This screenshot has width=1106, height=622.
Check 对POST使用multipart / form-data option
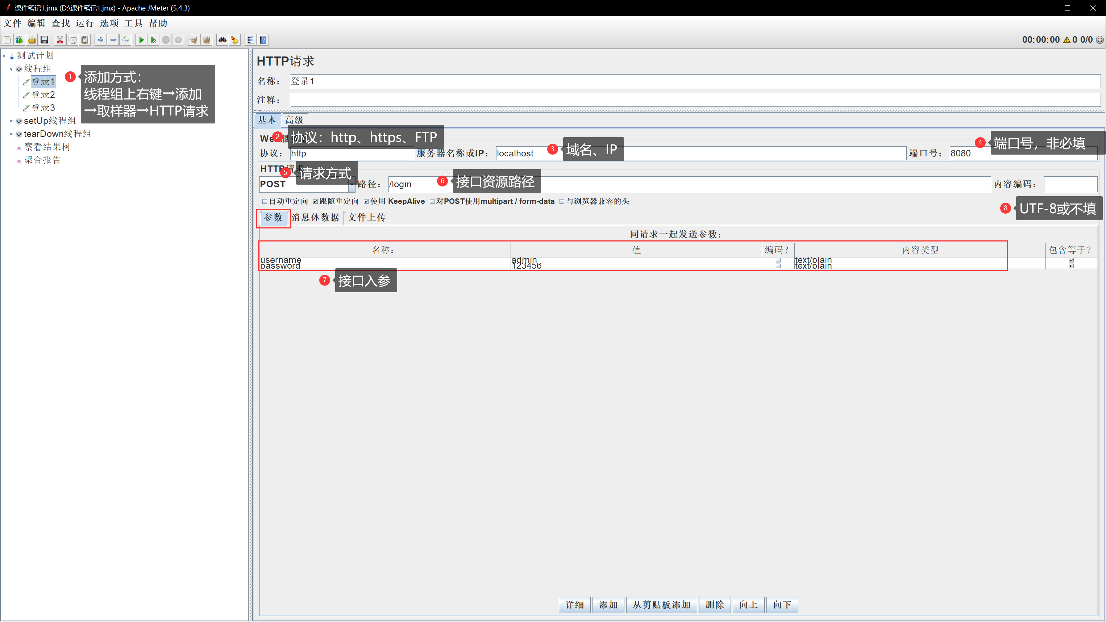tap(432, 202)
